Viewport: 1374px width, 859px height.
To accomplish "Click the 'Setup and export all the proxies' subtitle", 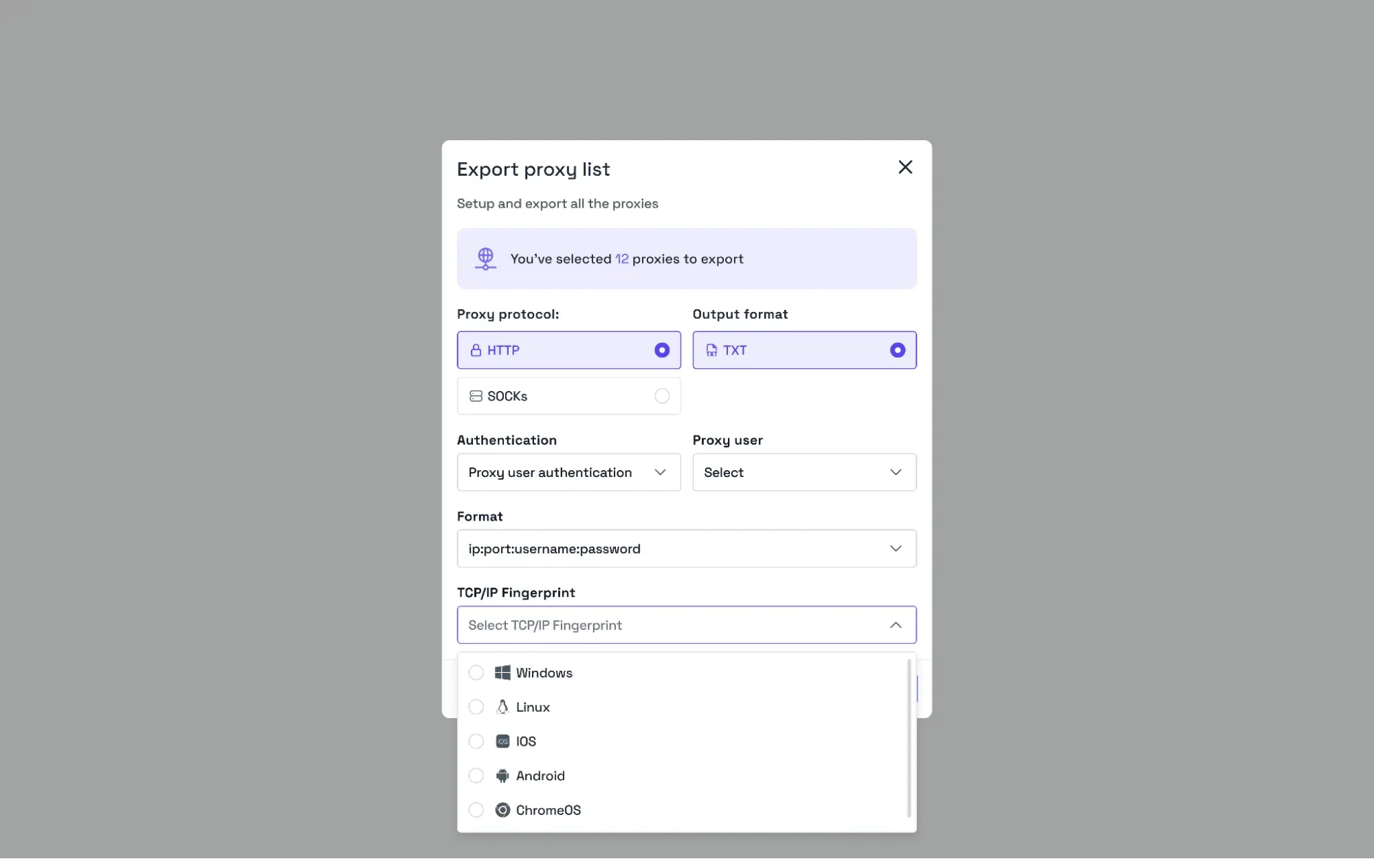I will [x=557, y=204].
